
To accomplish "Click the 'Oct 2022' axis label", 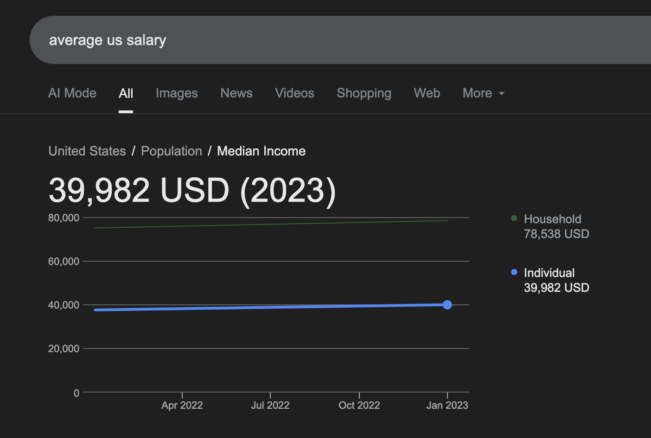I will pyautogui.click(x=359, y=405).
